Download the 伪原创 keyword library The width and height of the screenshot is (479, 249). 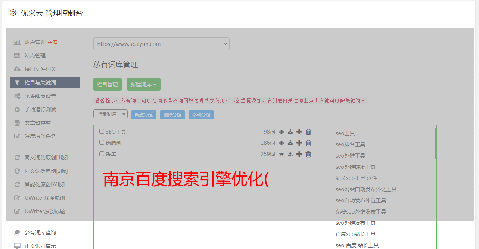tap(290, 143)
